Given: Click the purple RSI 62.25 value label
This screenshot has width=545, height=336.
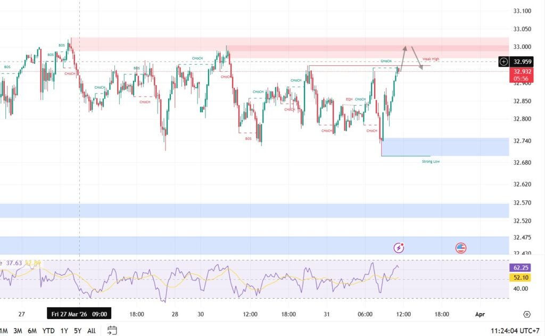Looking at the screenshot, I should [522, 268].
